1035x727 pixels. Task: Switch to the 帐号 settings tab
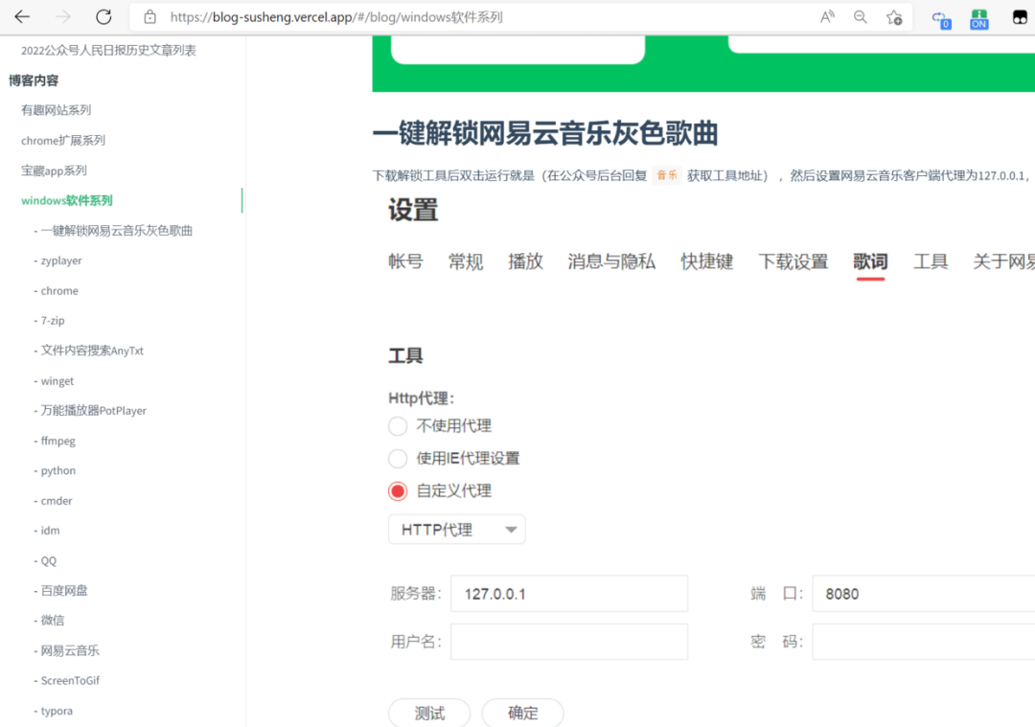click(x=405, y=261)
